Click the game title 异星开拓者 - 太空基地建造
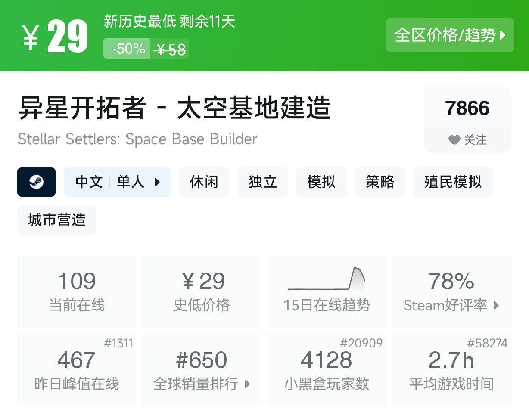Image resolution: width=529 pixels, height=409 pixels. coord(174,108)
